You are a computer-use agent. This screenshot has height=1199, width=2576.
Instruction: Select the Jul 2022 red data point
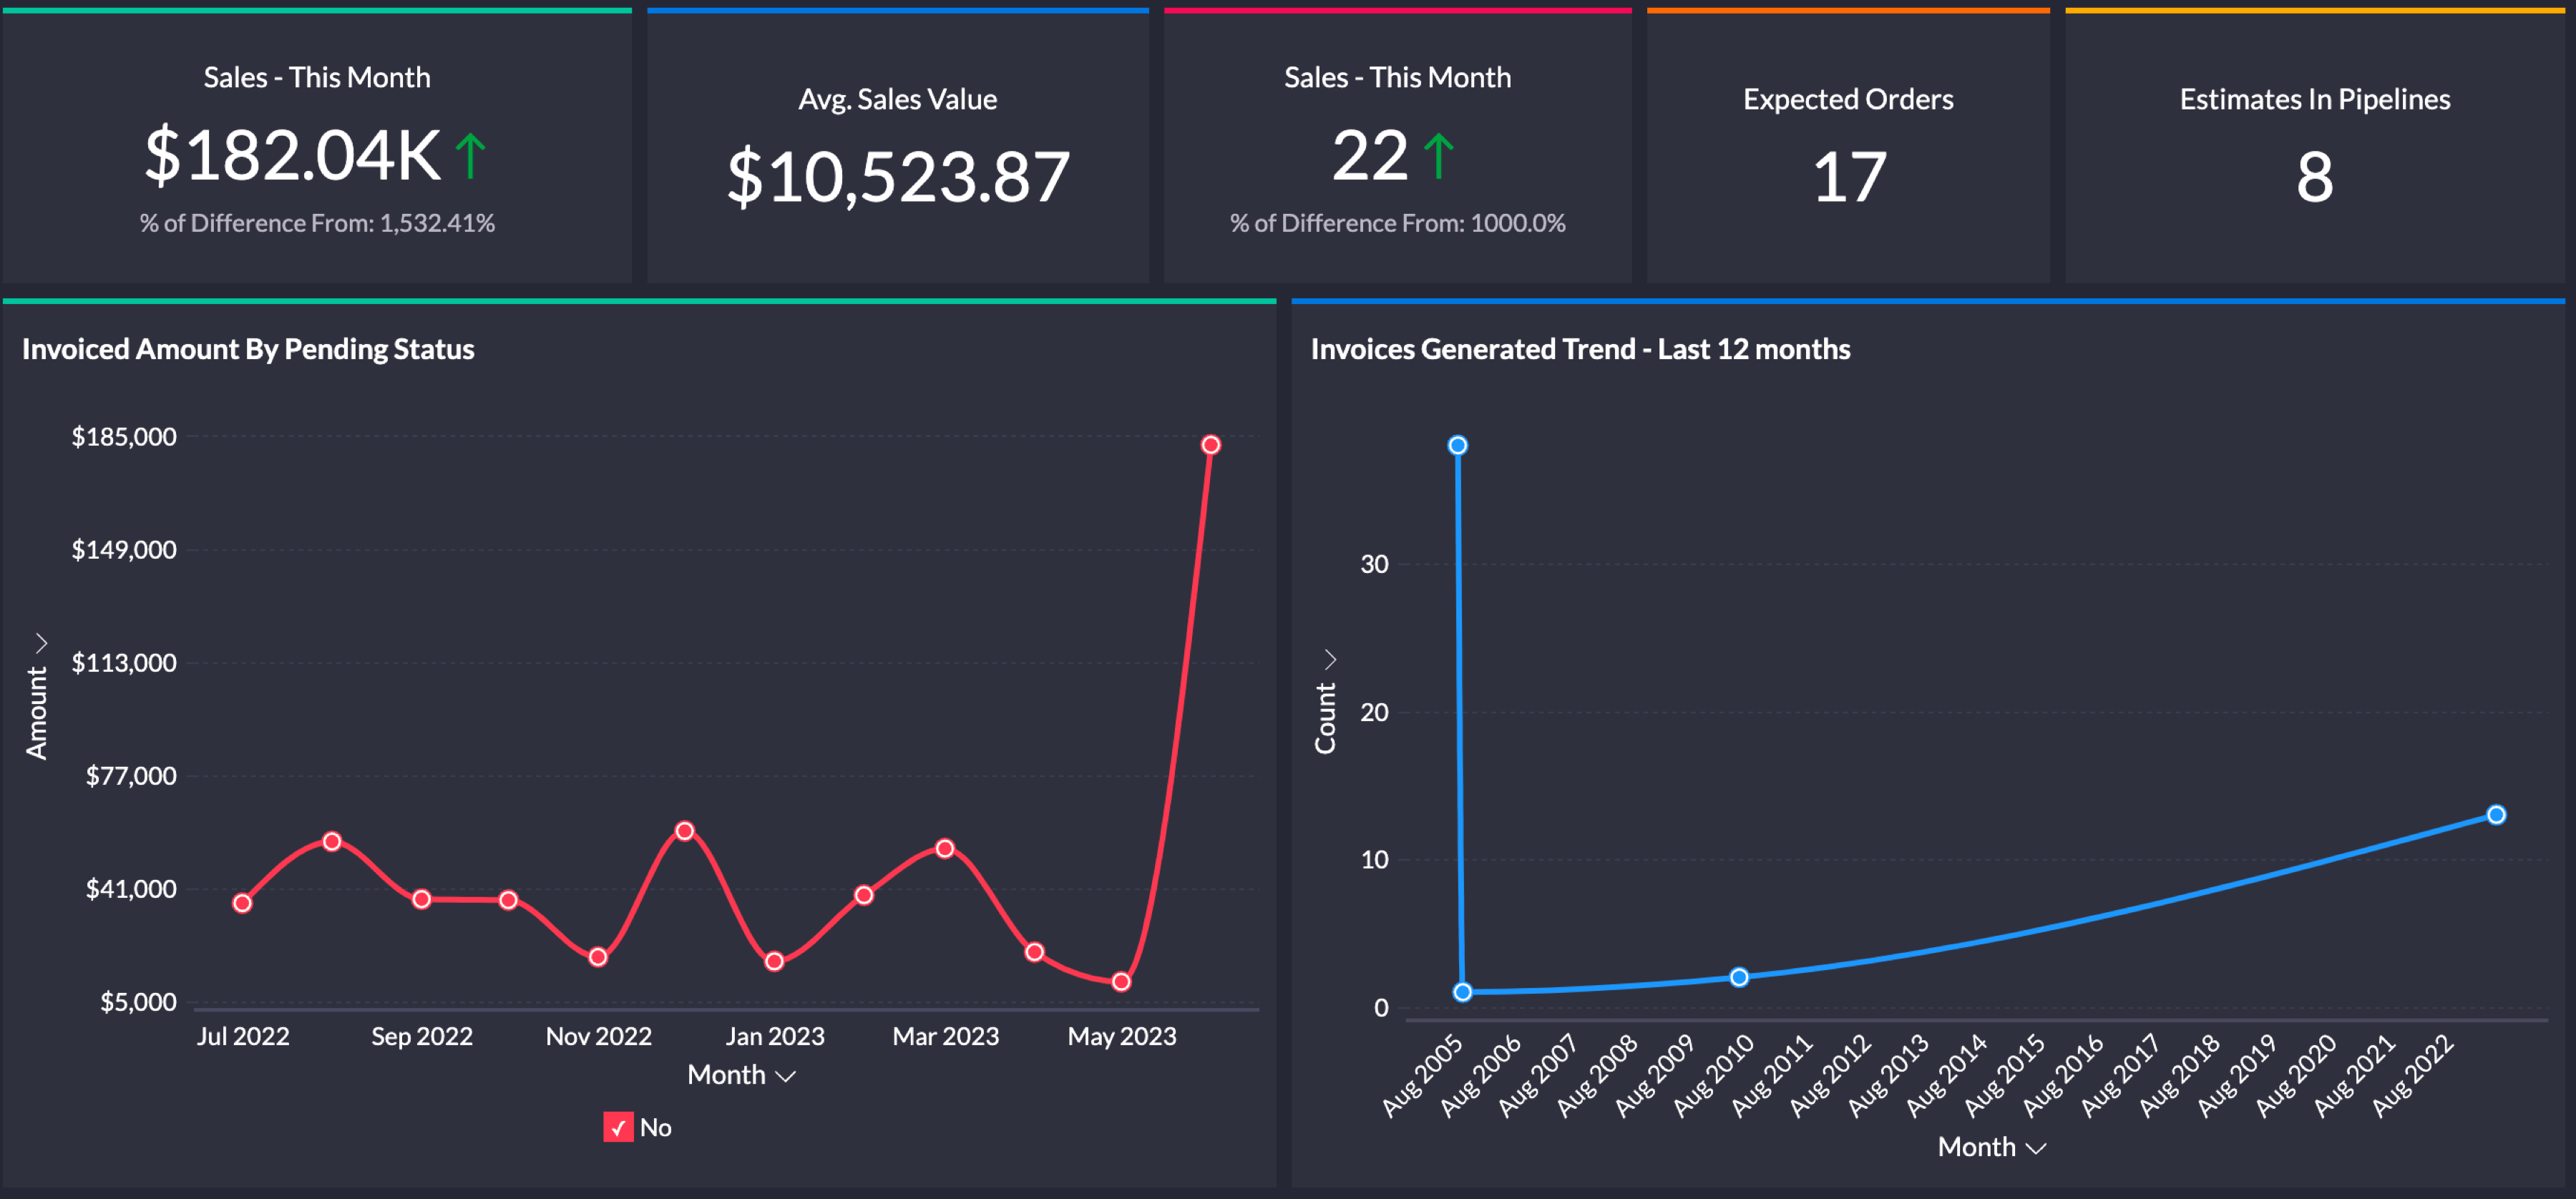pos(242,903)
